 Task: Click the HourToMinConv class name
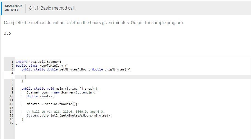[x=51, y=66]
